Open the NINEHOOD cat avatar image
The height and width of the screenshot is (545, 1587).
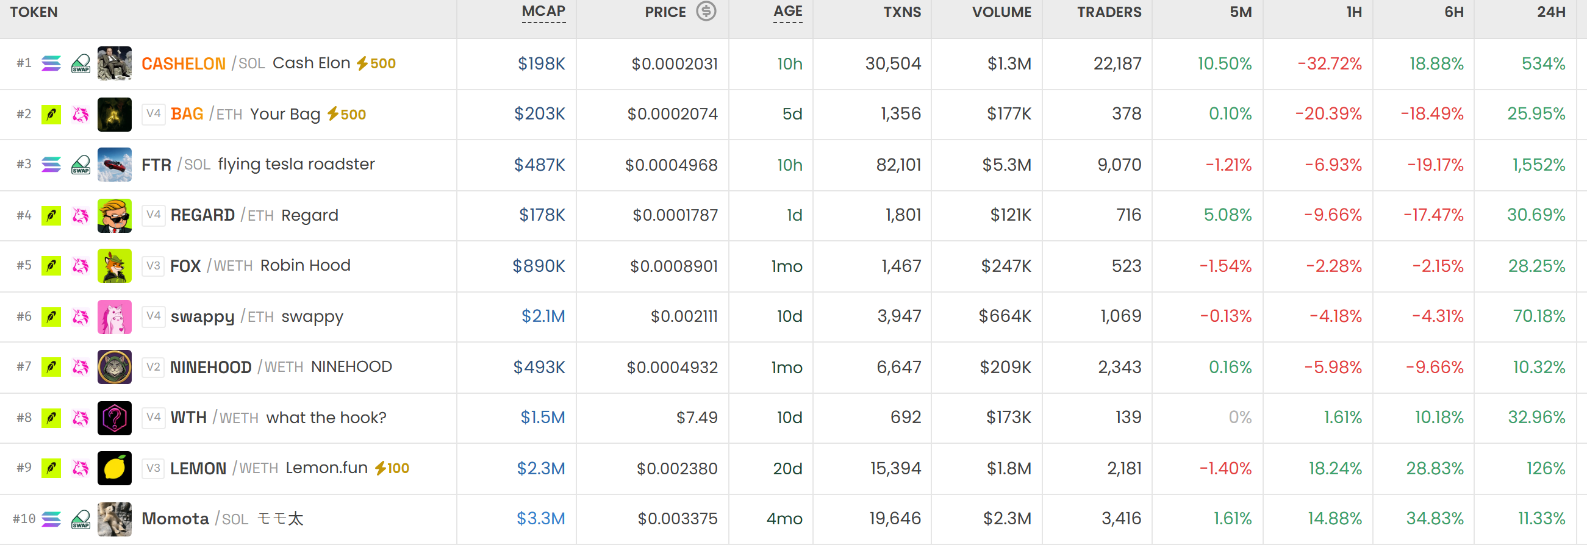115,367
